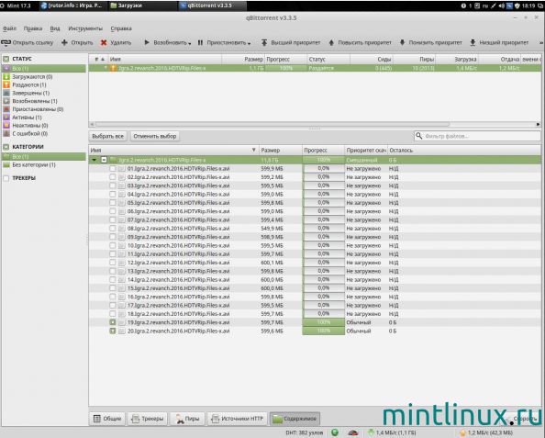Screen dimensions: 545x438
Task: Collapse the СТАТУС section toggle
Action: (x=6, y=59)
